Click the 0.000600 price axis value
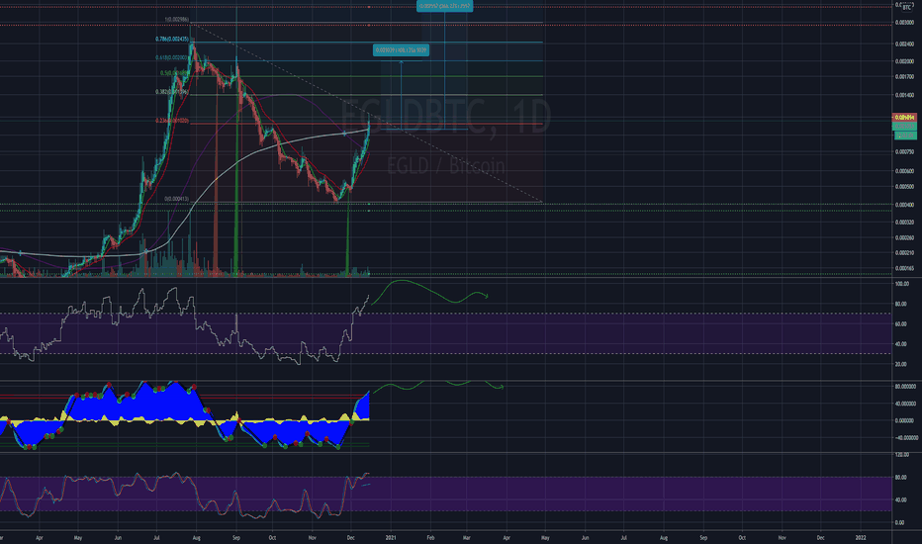 904,172
